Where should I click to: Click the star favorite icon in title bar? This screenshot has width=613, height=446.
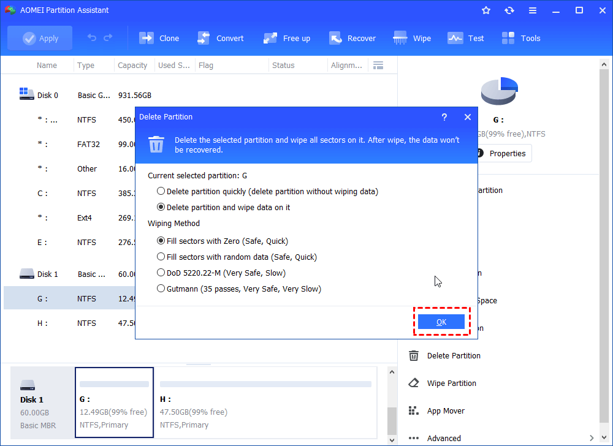coord(486,10)
